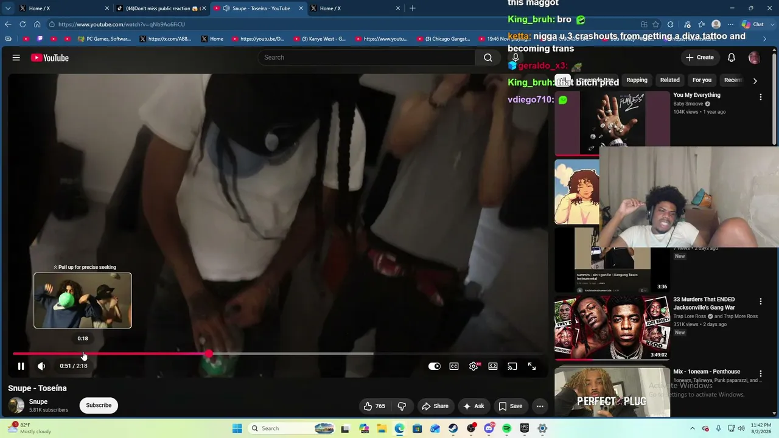This screenshot has height=438, width=779.
Task: Go back in the browser
Action: (x=8, y=24)
